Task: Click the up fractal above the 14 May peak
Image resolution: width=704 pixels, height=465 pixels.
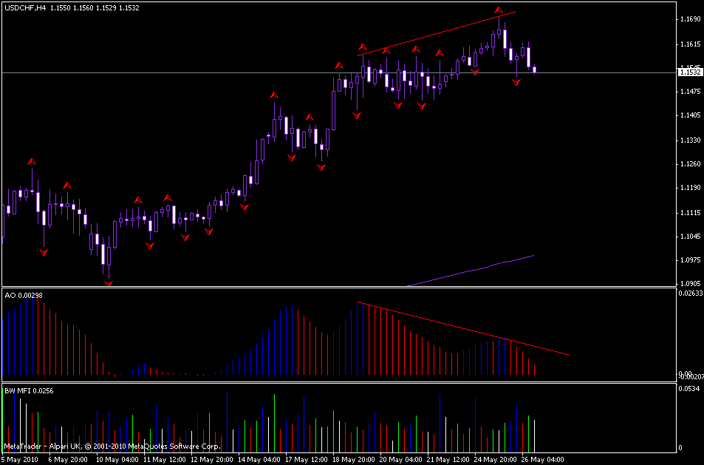Action: (x=274, y=95)
